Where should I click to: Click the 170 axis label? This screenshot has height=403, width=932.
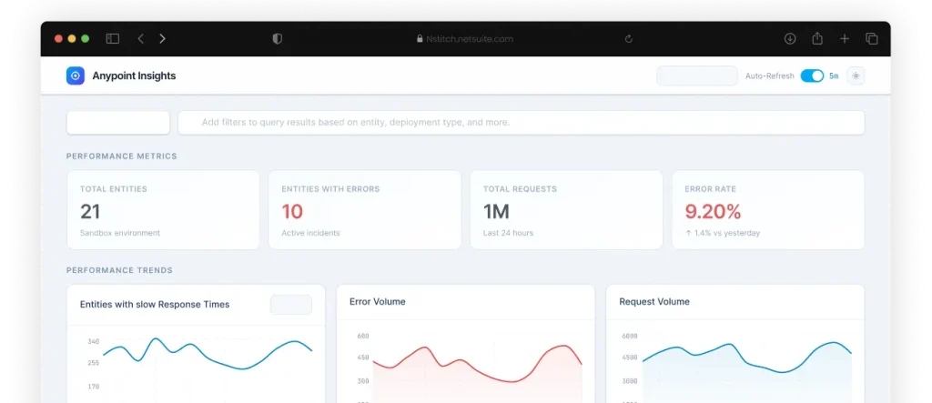tap(94, 387)
